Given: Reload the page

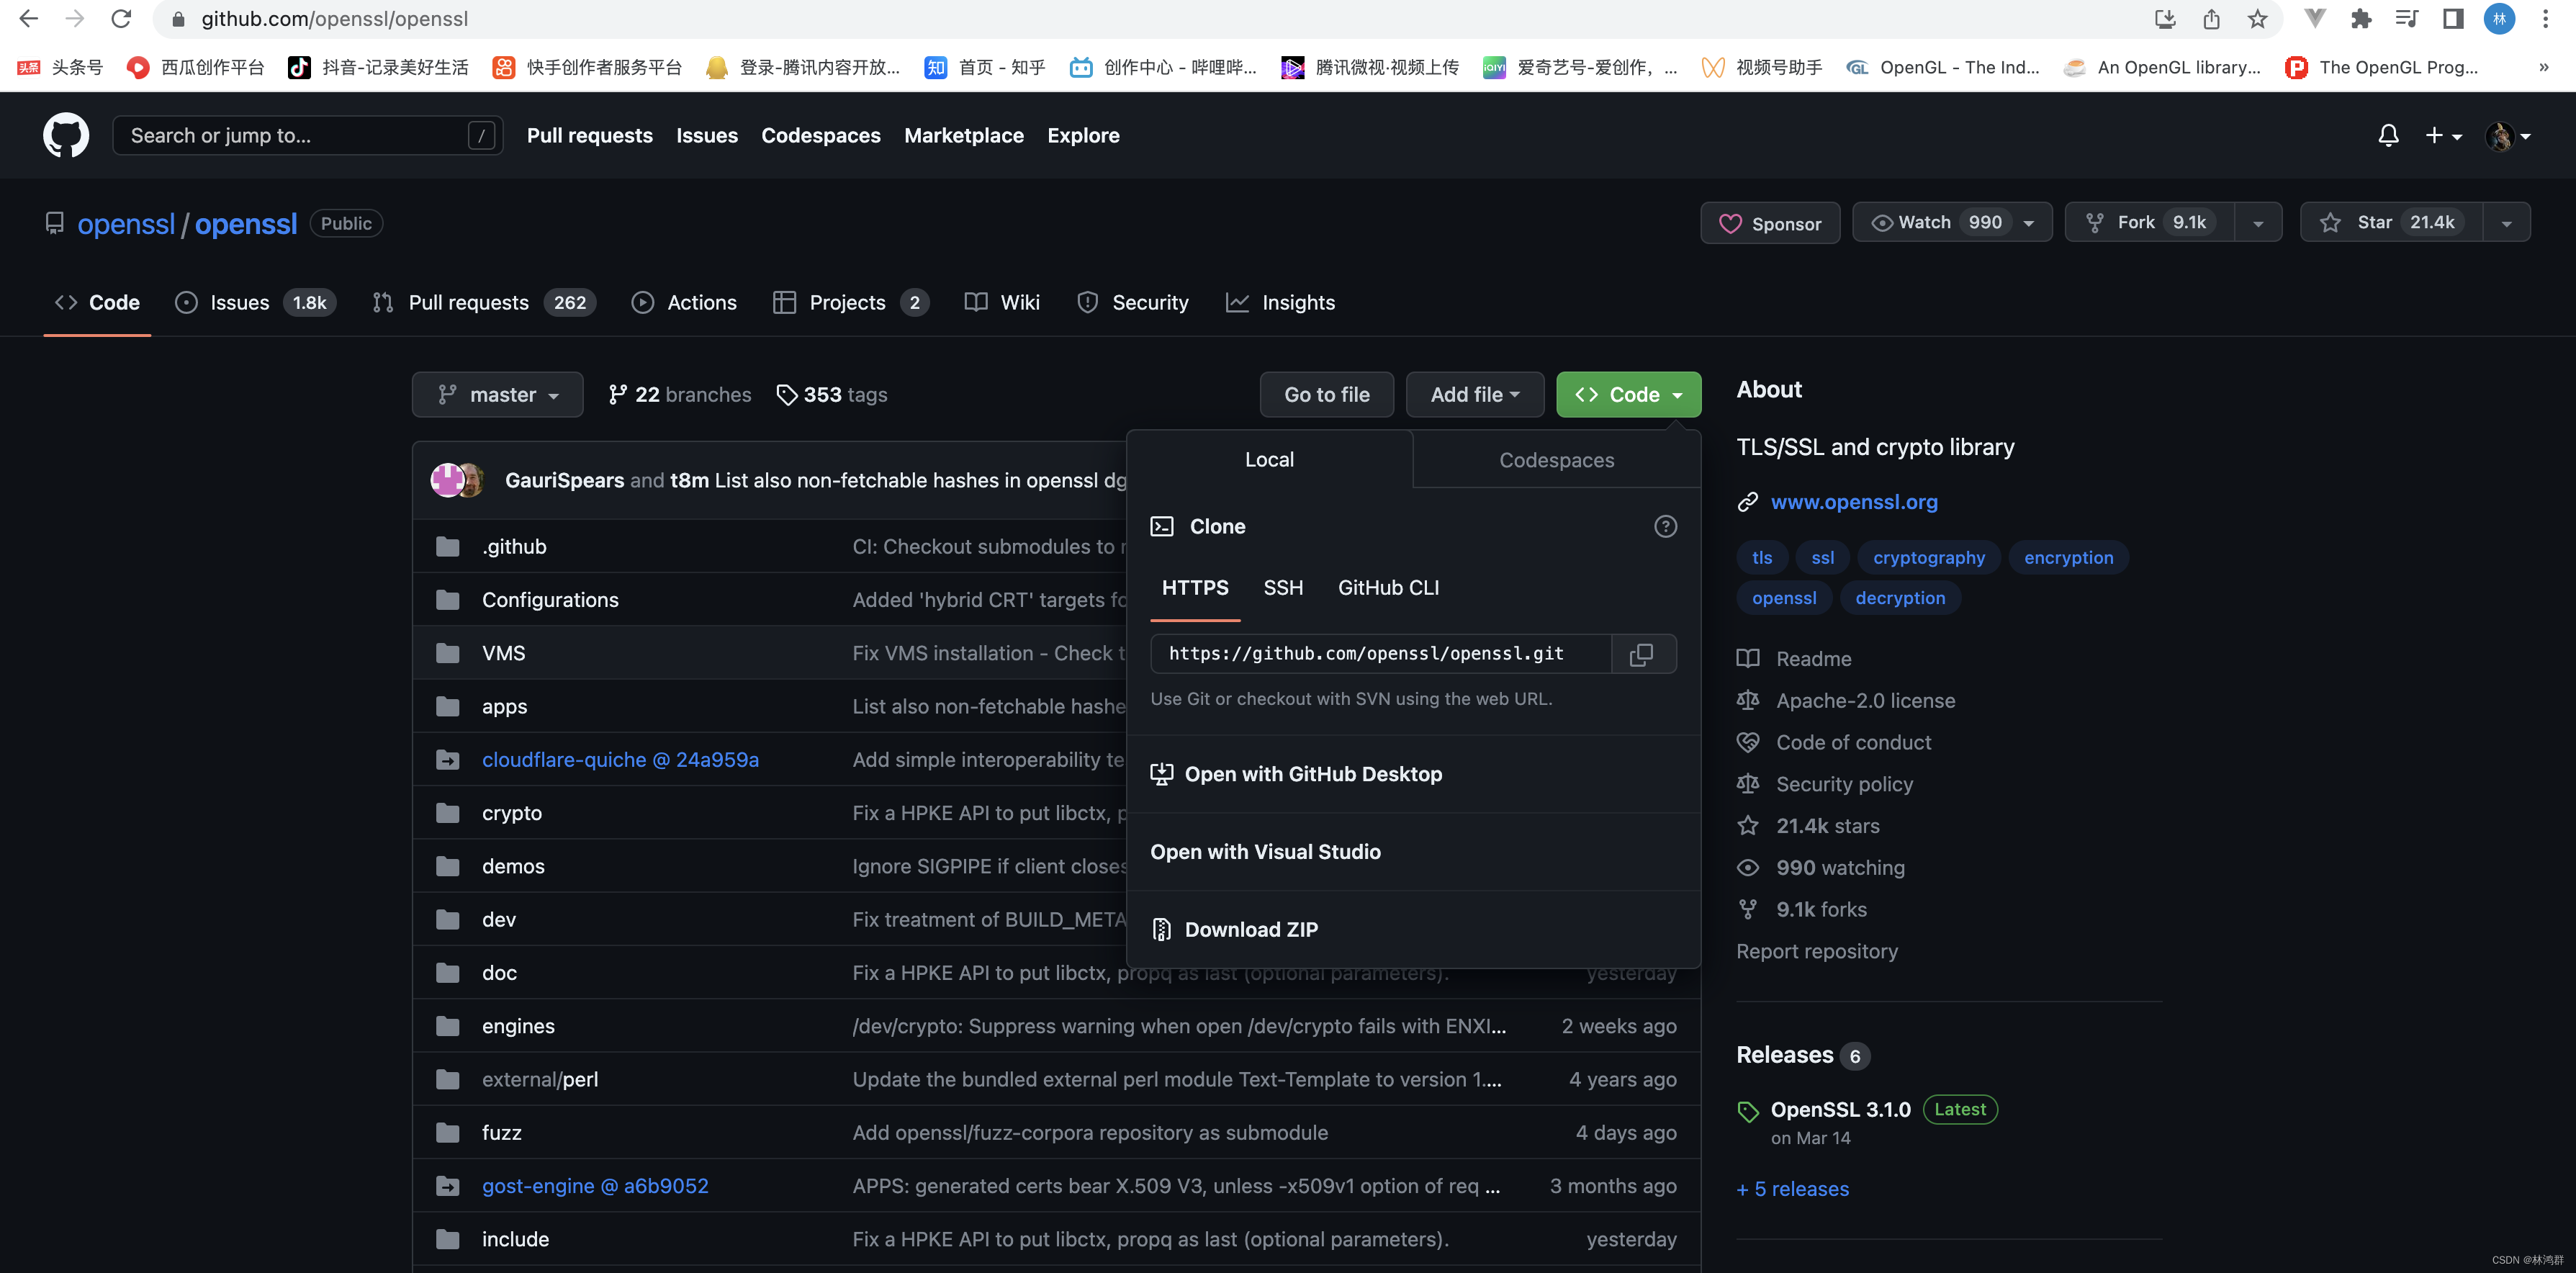Looking at the screenshot, I should pyautogui.click(x=121, y=19).
